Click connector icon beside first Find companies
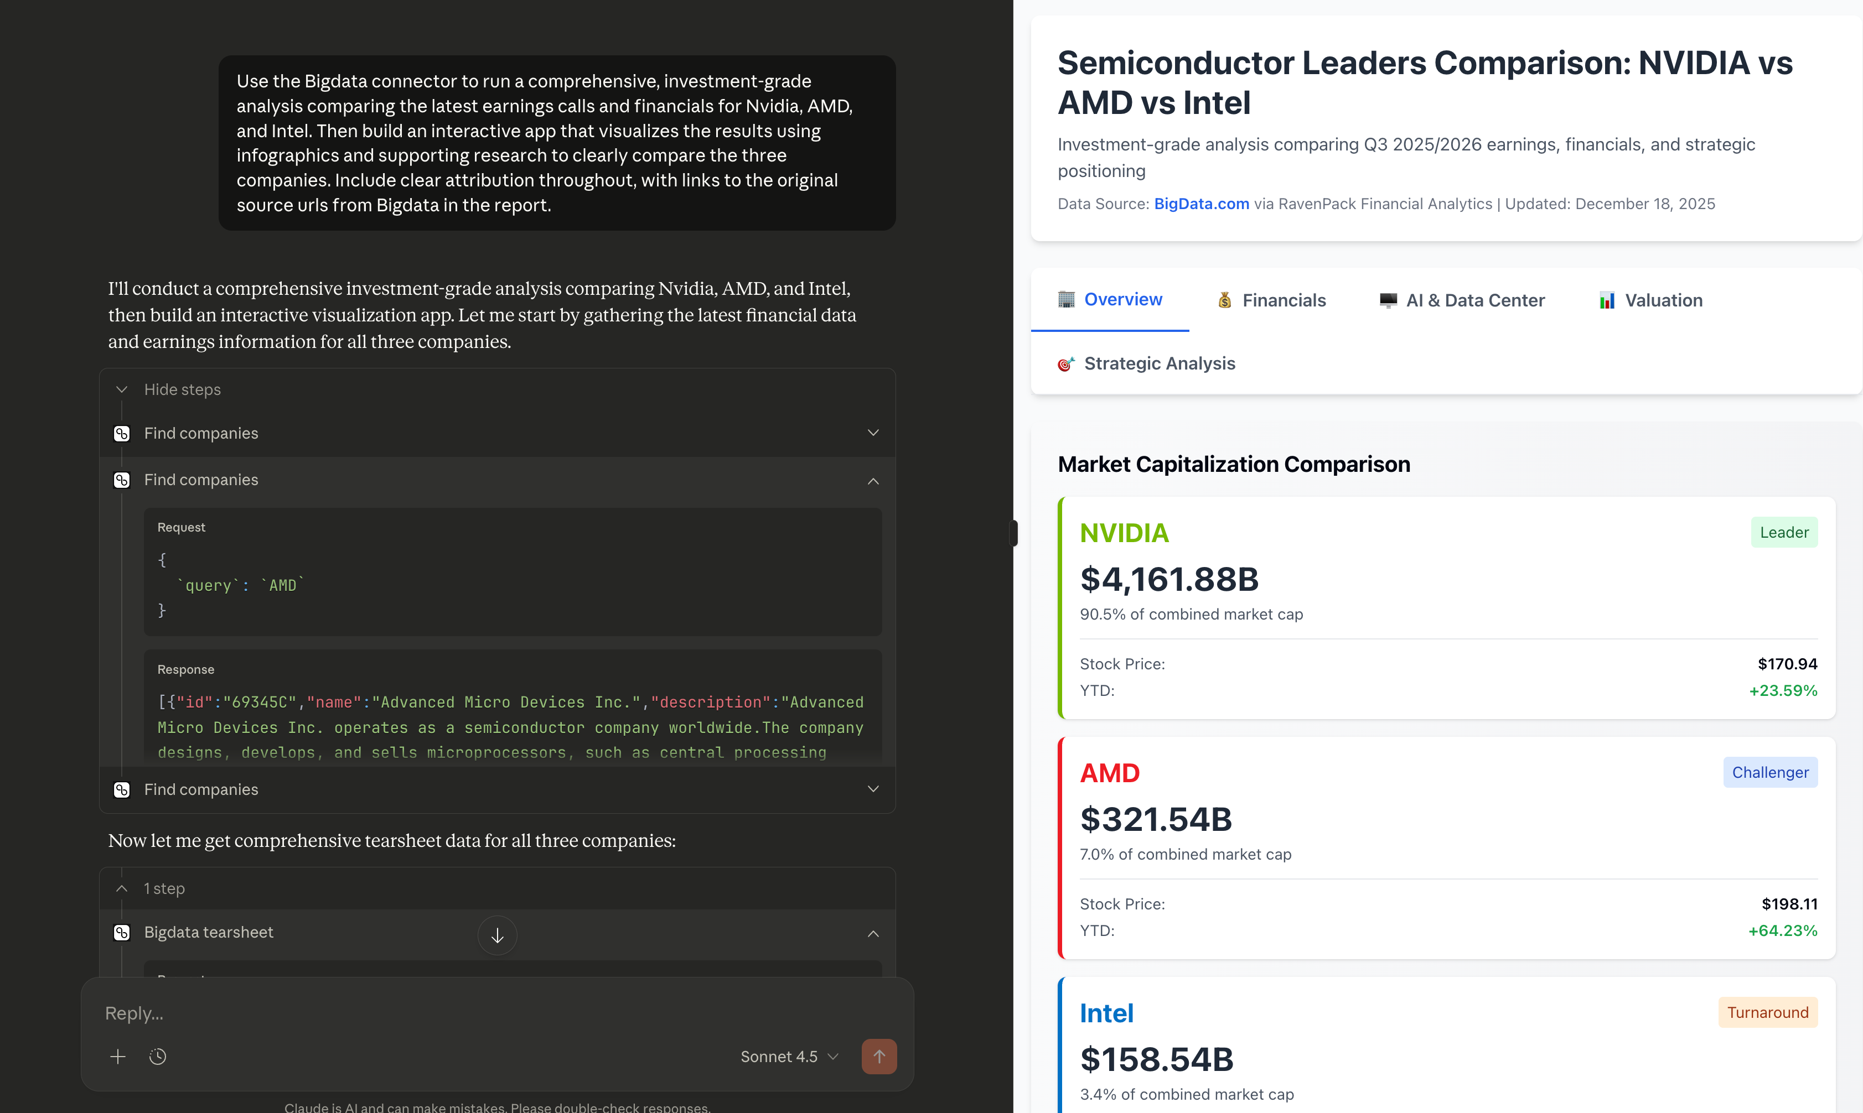The height and width of the screenshot is (1113, 1863). click(122, 434)
